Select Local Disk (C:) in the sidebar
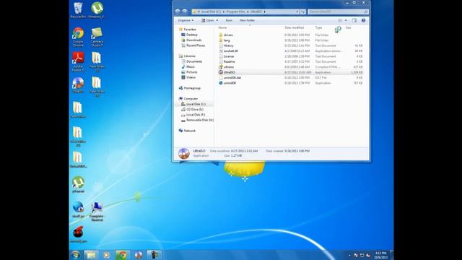Viewport: 462px width, 260px height. pos(196,104)
